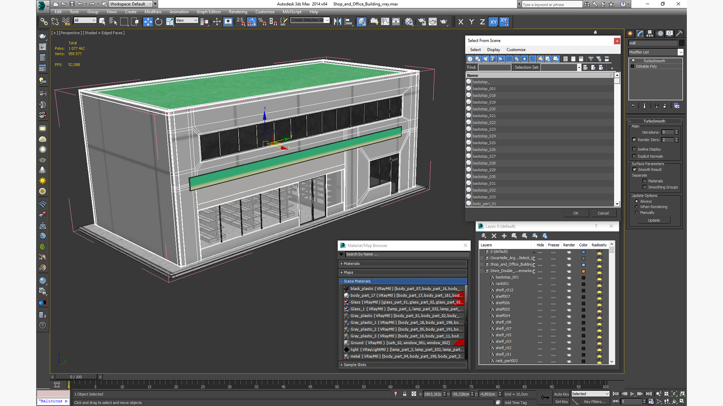
Task: Toggle Display Cameras filter in Select From Scene
Action: click(493, 59)
